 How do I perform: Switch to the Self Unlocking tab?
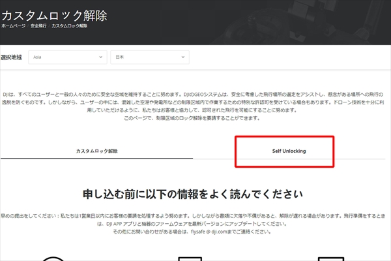289,151
